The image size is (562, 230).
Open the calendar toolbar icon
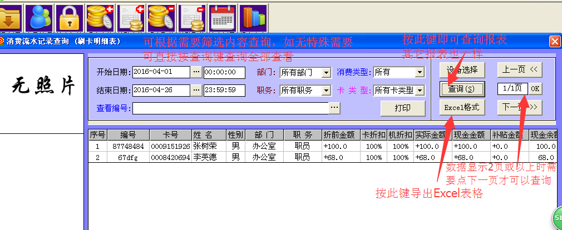point(222,18)
